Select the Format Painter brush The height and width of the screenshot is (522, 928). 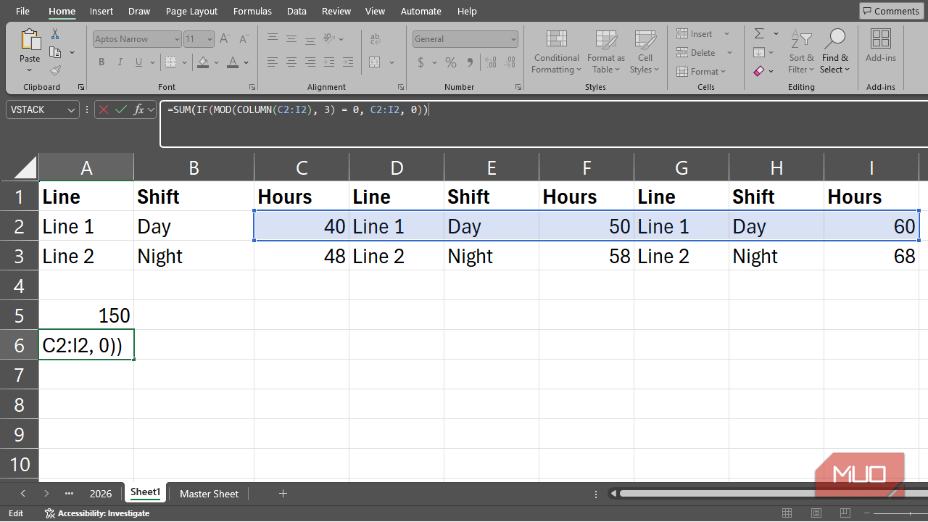(x=55, y=70)
